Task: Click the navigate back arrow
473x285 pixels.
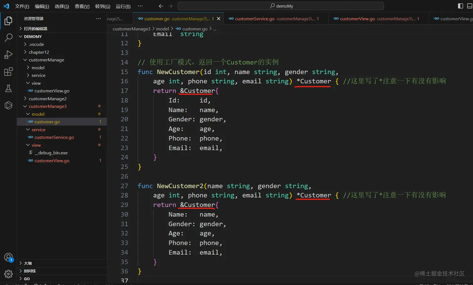Action: (161, 6)
